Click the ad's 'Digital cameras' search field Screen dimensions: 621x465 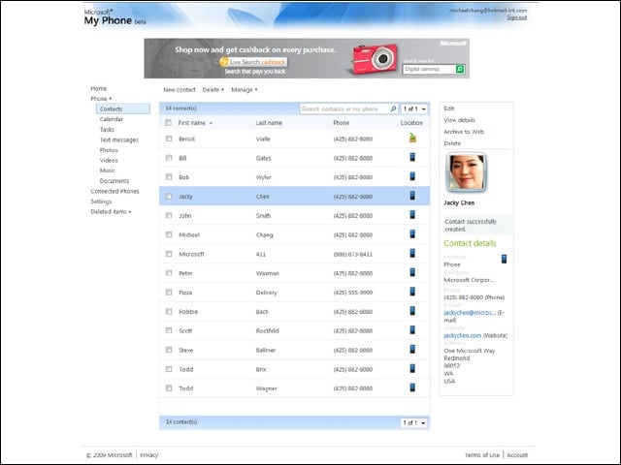[429, 69]
